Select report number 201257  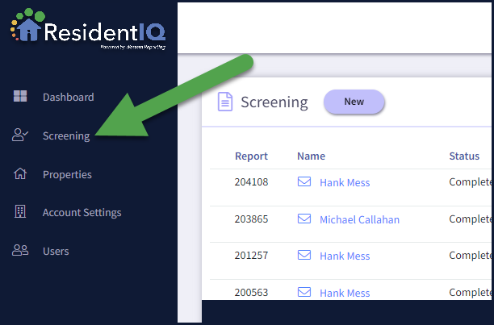[251, 255]
